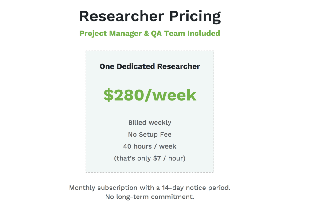
Task: Select the green Project Manager & QA Team Included subtitle
Action: tap(150, 33)
